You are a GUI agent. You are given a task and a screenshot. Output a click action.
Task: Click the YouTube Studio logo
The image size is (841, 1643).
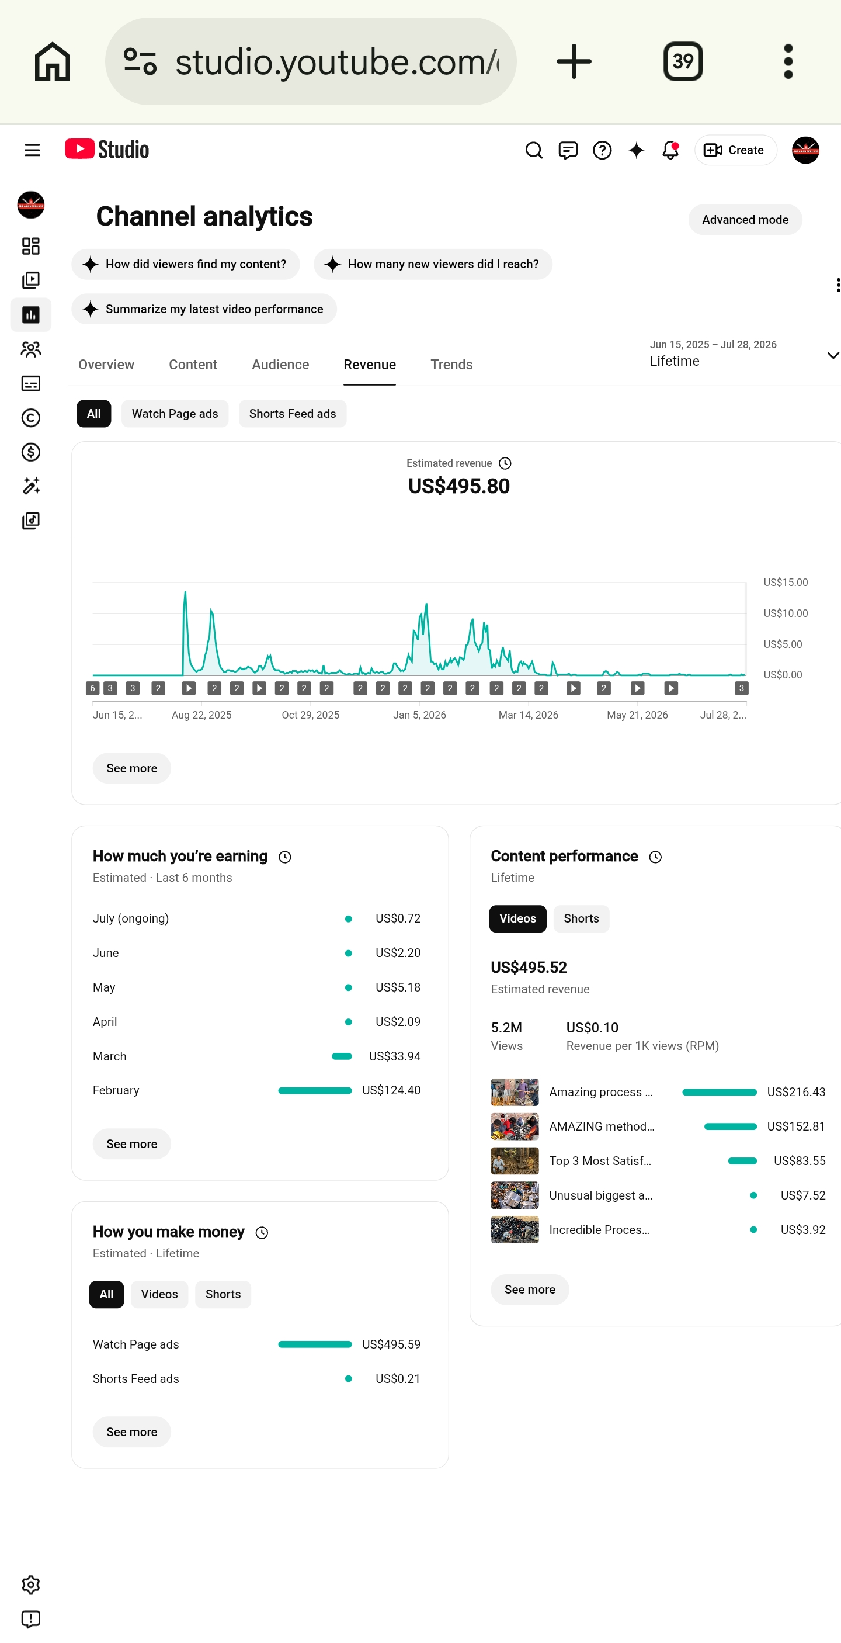point(107,149)
